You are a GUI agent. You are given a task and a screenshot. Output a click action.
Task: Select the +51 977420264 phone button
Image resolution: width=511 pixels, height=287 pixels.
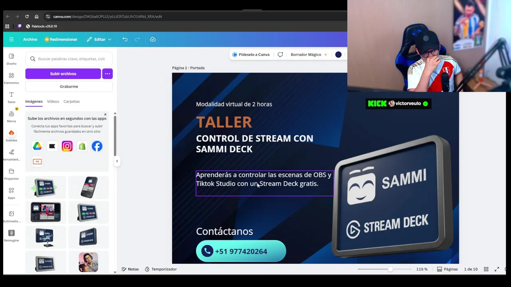click(x=241, y=251)
